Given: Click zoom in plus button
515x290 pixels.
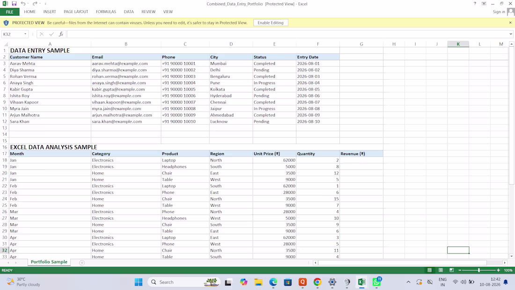Looking at the screenshot, I should (x=498, y=270).
